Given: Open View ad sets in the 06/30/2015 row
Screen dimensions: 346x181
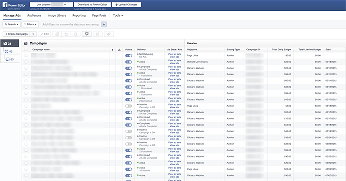Looking at the screenshot, I should [175, 161].
